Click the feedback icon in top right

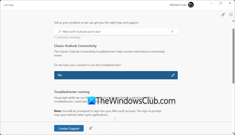pos(223,14)
